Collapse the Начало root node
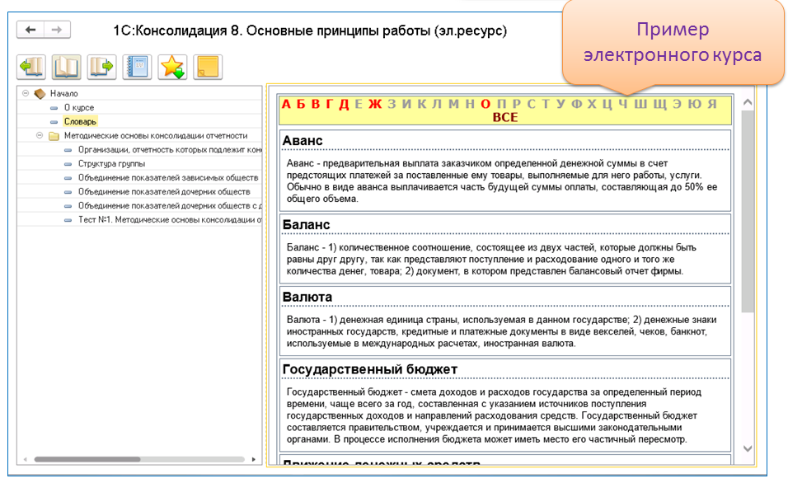The image size is (788, 483). pos(26,93)
